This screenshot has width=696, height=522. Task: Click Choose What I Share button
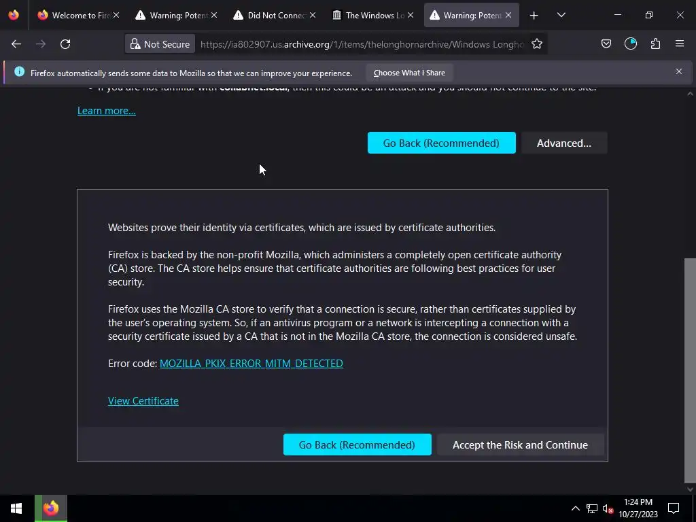[x=409, y=73]
